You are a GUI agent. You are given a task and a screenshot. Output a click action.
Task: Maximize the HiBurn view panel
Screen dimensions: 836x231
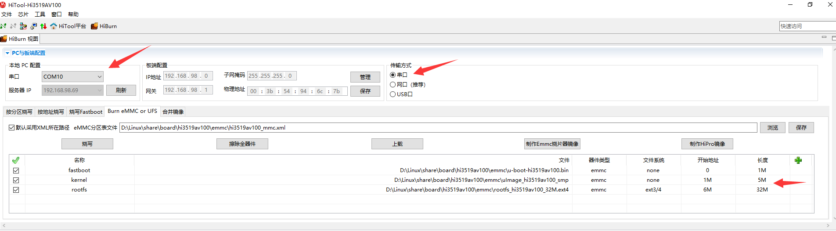click(833, 38)
